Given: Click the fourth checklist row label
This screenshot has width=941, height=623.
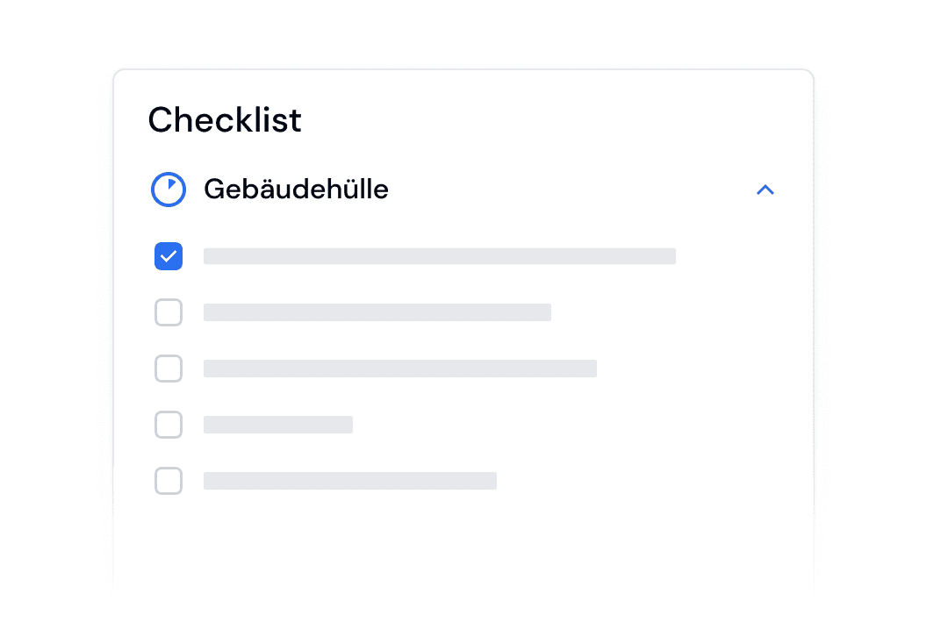Looking at the screenshot, I should (x=278, y=425).
